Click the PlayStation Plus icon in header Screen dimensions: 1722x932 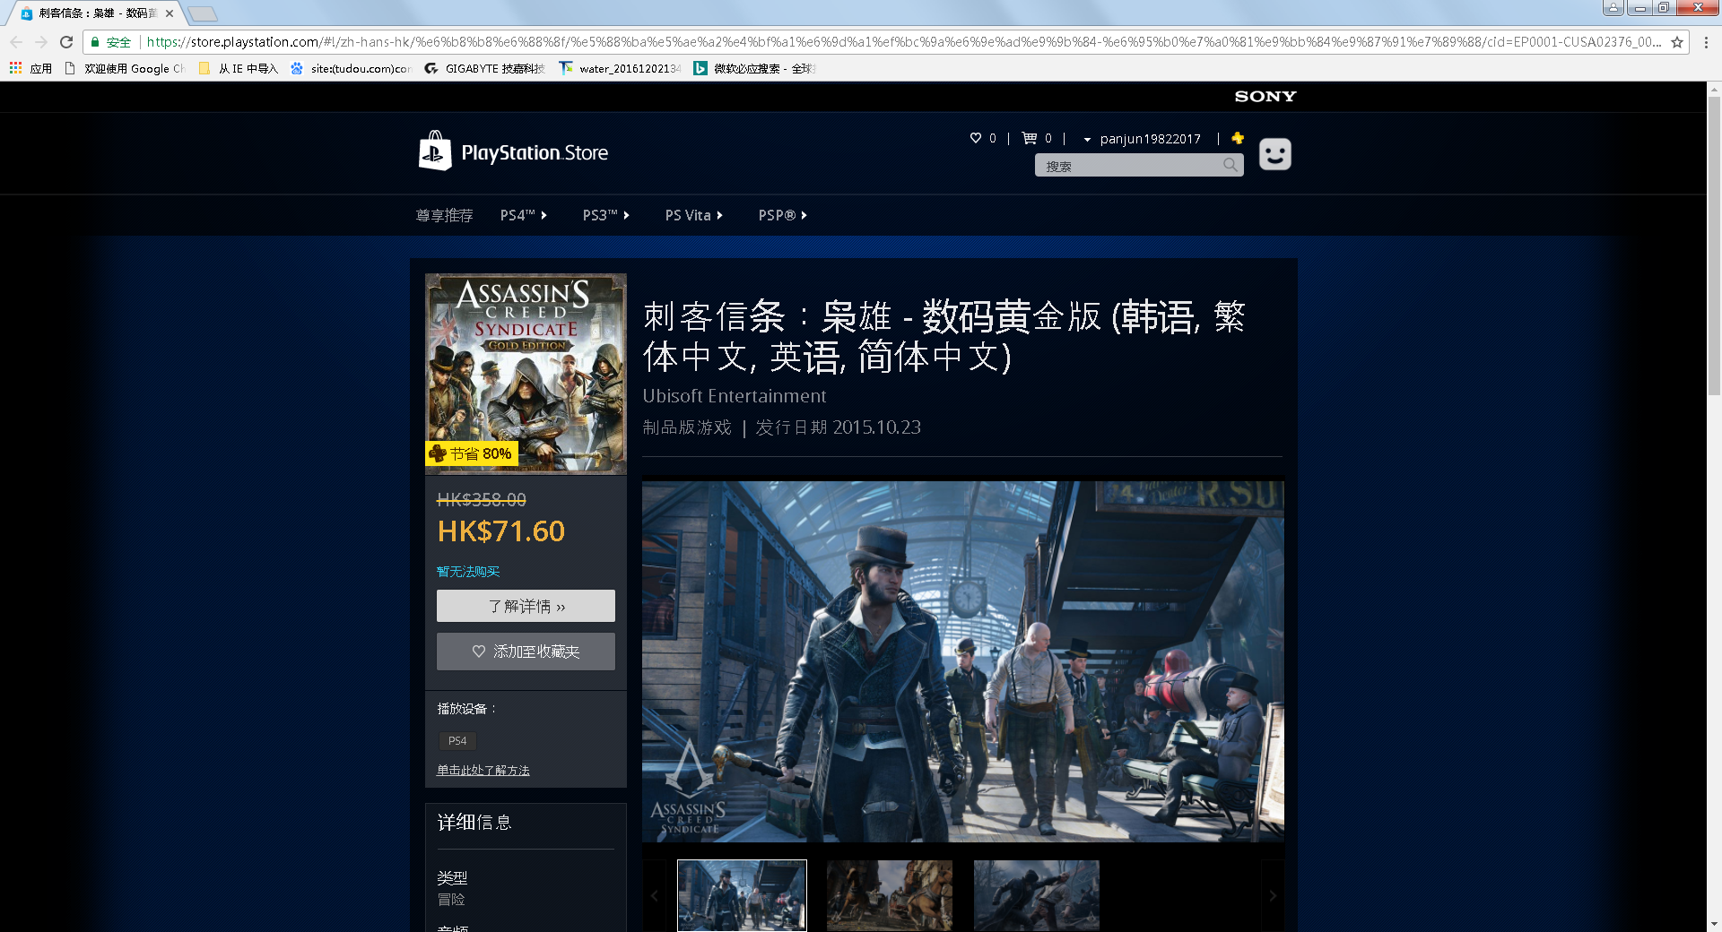pos(1238,138)
